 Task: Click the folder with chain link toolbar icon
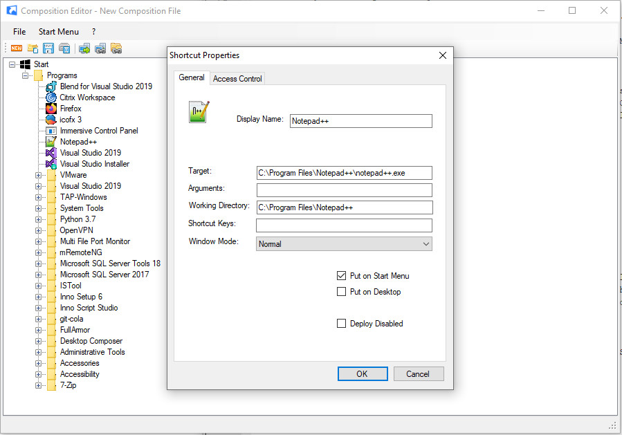pyautogui.click(x=116, y=48)
